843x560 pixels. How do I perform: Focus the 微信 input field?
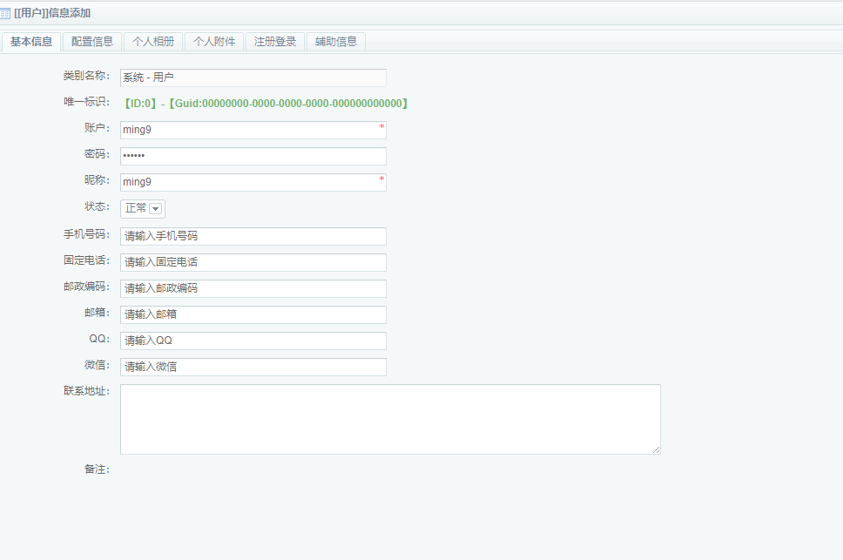coord(253,367)
